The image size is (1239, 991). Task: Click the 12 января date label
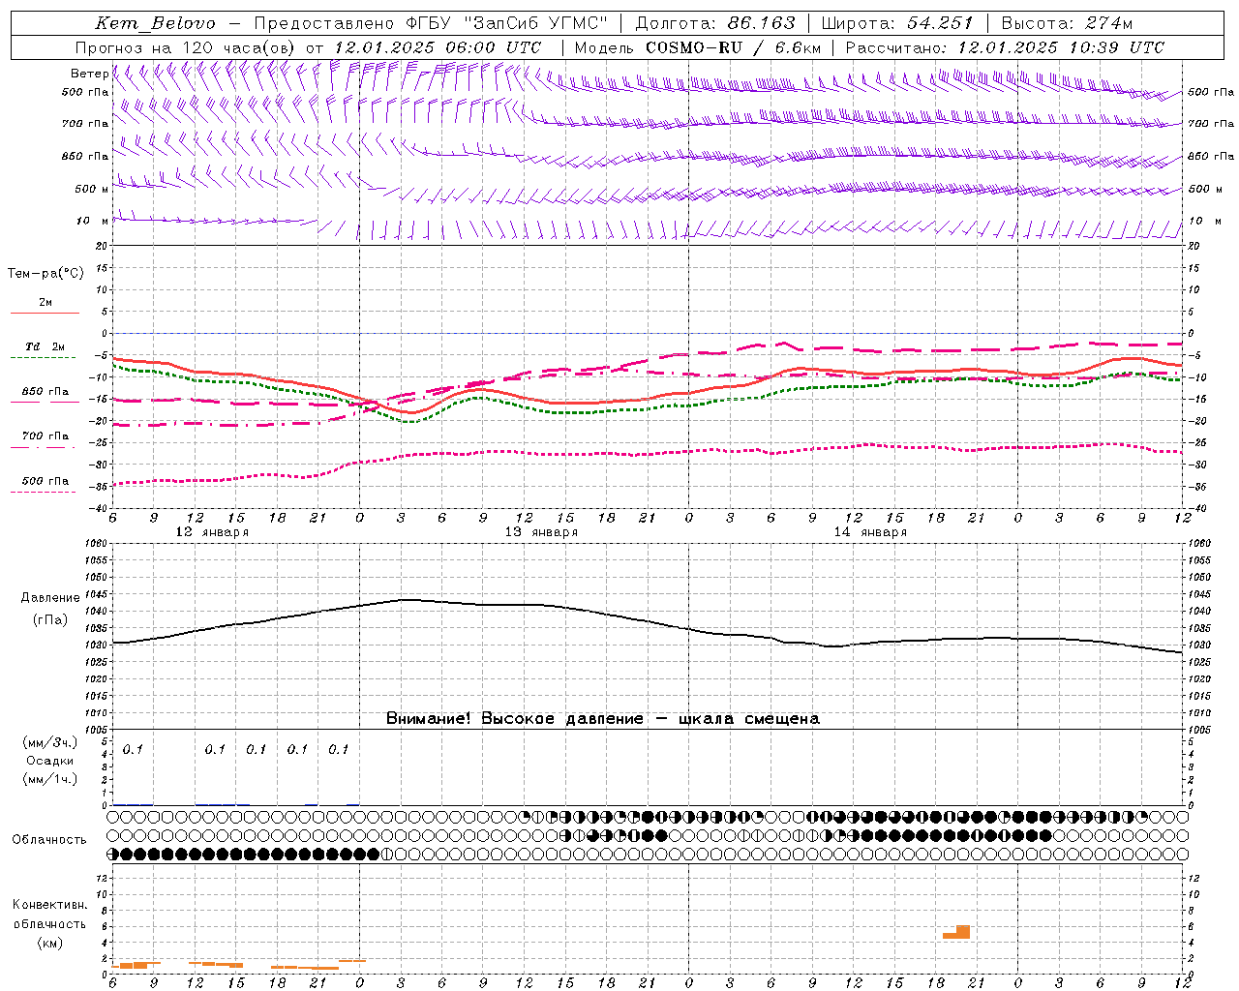212,532
